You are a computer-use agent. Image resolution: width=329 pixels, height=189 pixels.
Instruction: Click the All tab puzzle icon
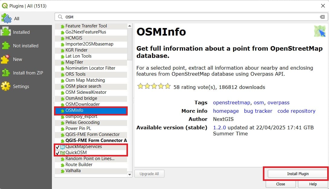tap(7, 18)
